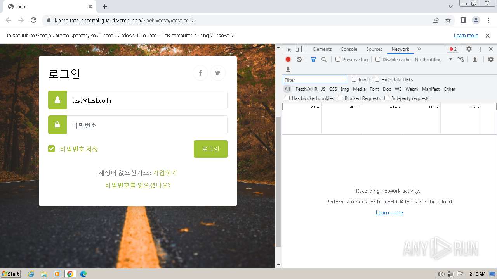Click the Facebook login icon

(x=200, y=73)
